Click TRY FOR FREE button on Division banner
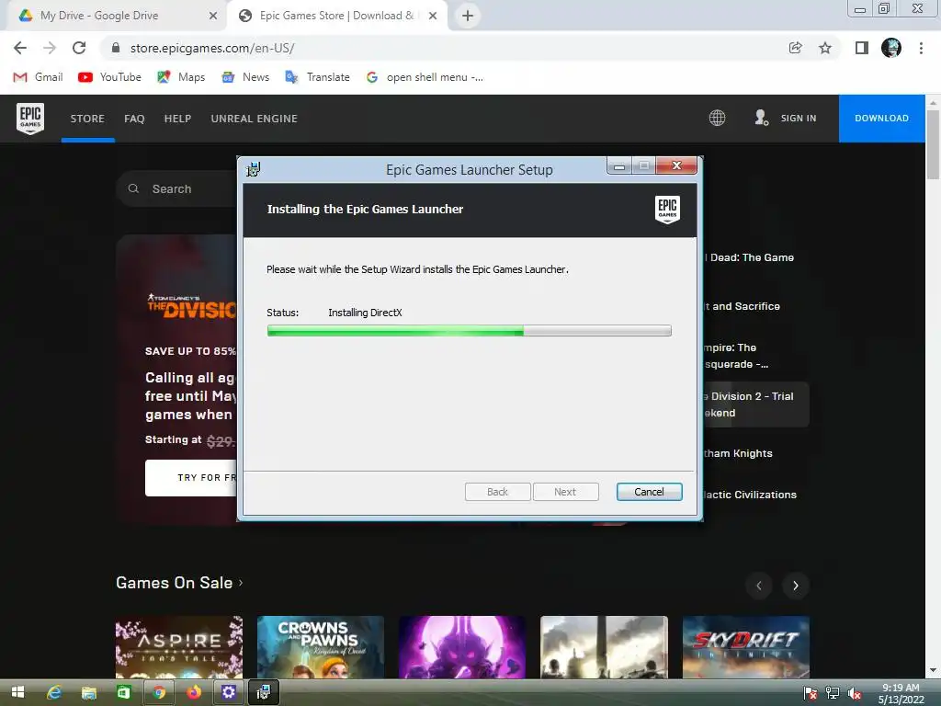Viewport: 941px width, 706px height. [x=191, y=478]
